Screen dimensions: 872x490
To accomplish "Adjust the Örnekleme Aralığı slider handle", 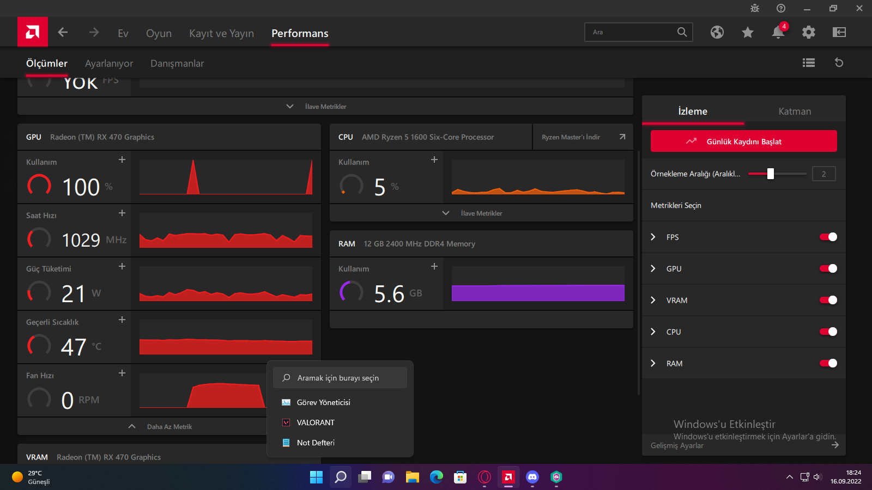I will pos(770,174).
